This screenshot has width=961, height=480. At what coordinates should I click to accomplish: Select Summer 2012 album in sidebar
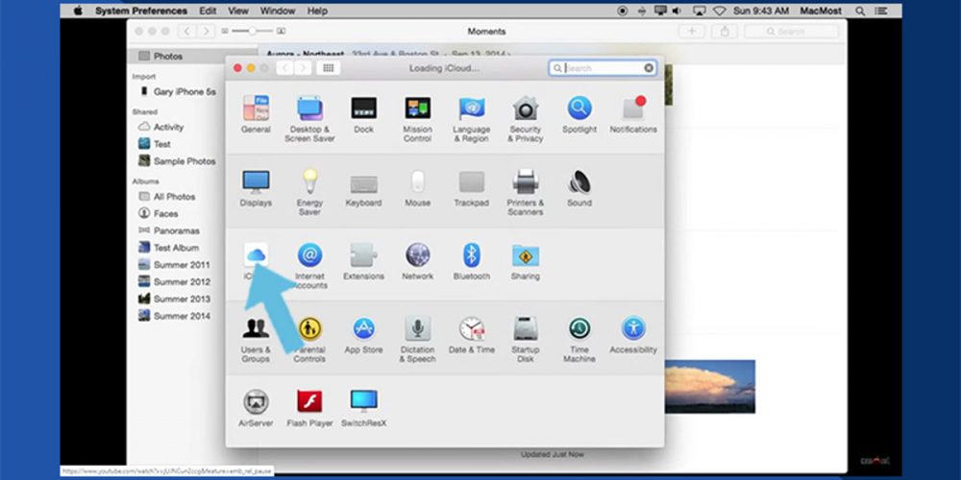[x=181, y=282]
